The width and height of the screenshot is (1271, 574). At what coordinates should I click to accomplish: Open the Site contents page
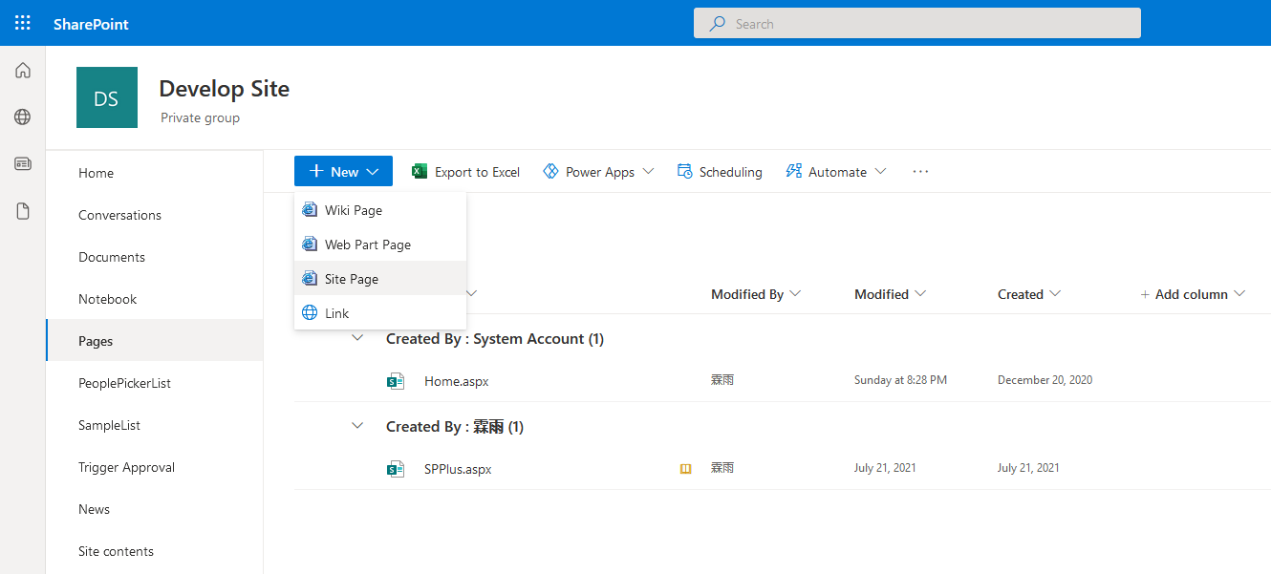(x=116, y=551)
